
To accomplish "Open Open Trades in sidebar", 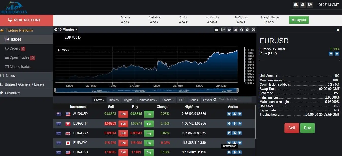I will click(26, 57).
